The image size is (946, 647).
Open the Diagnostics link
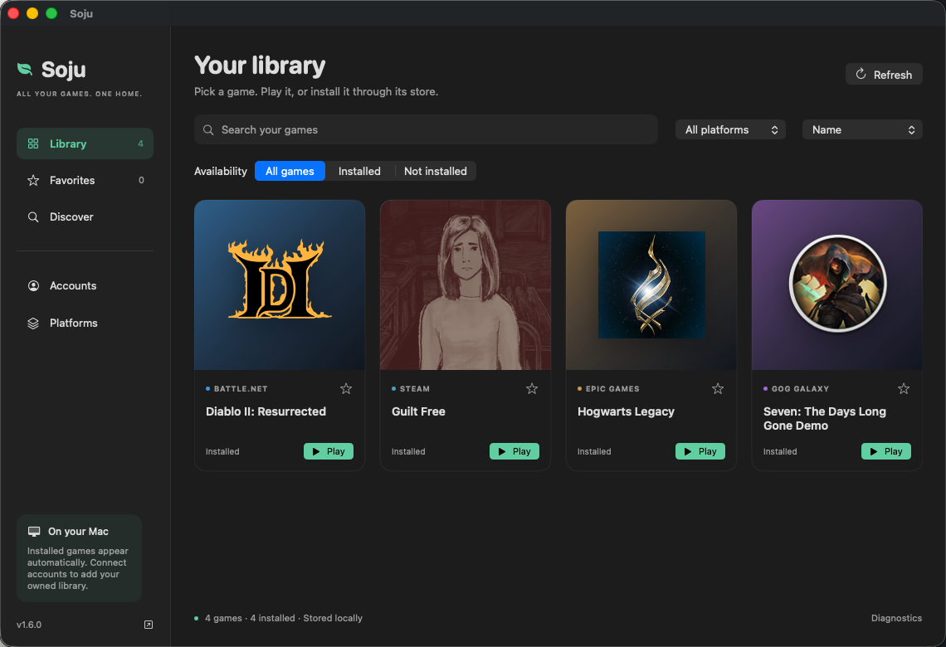click(x=896, y=618)
